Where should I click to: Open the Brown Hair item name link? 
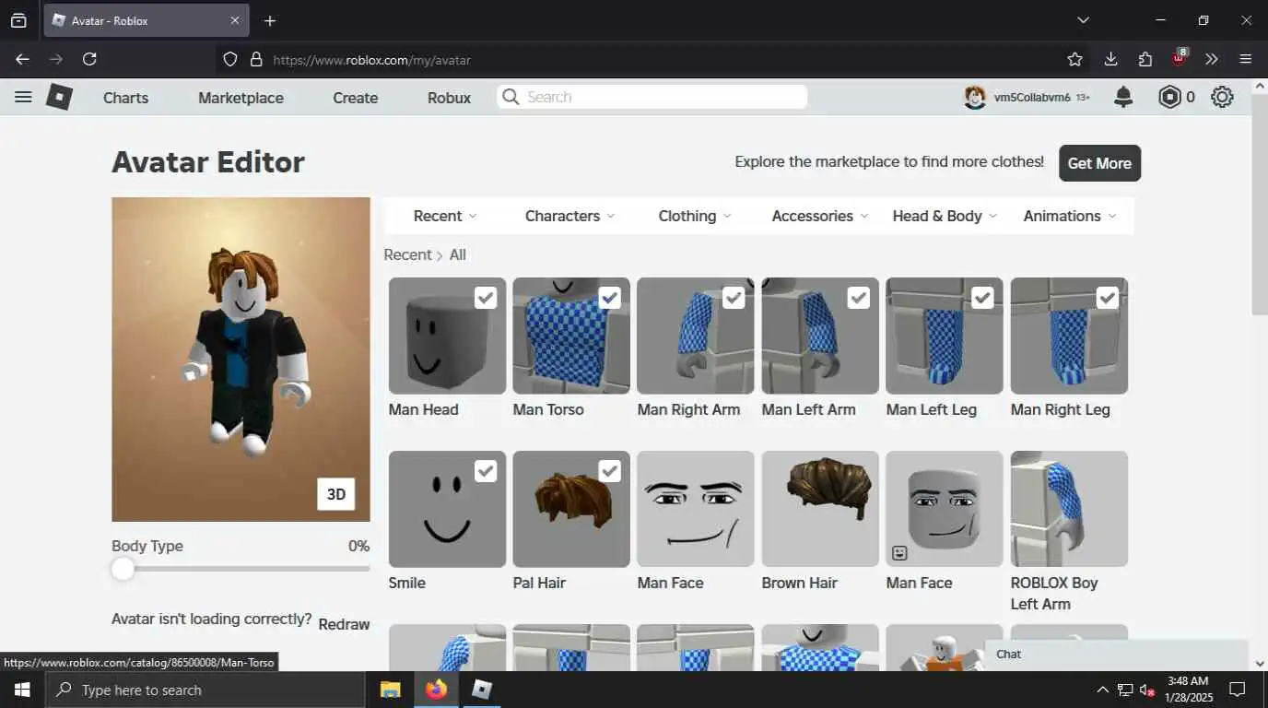click(x=799, y=583)
